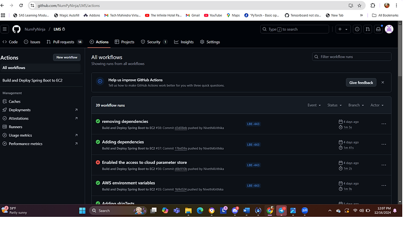Bookmark this page with the star icon
Image resolution: width=406 pixels, height=228 pixels.
coord(359,5)
